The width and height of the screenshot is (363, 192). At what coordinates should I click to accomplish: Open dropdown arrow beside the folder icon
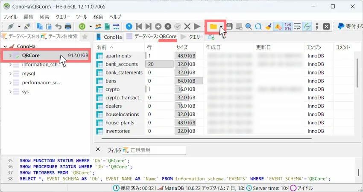(222, 27)
